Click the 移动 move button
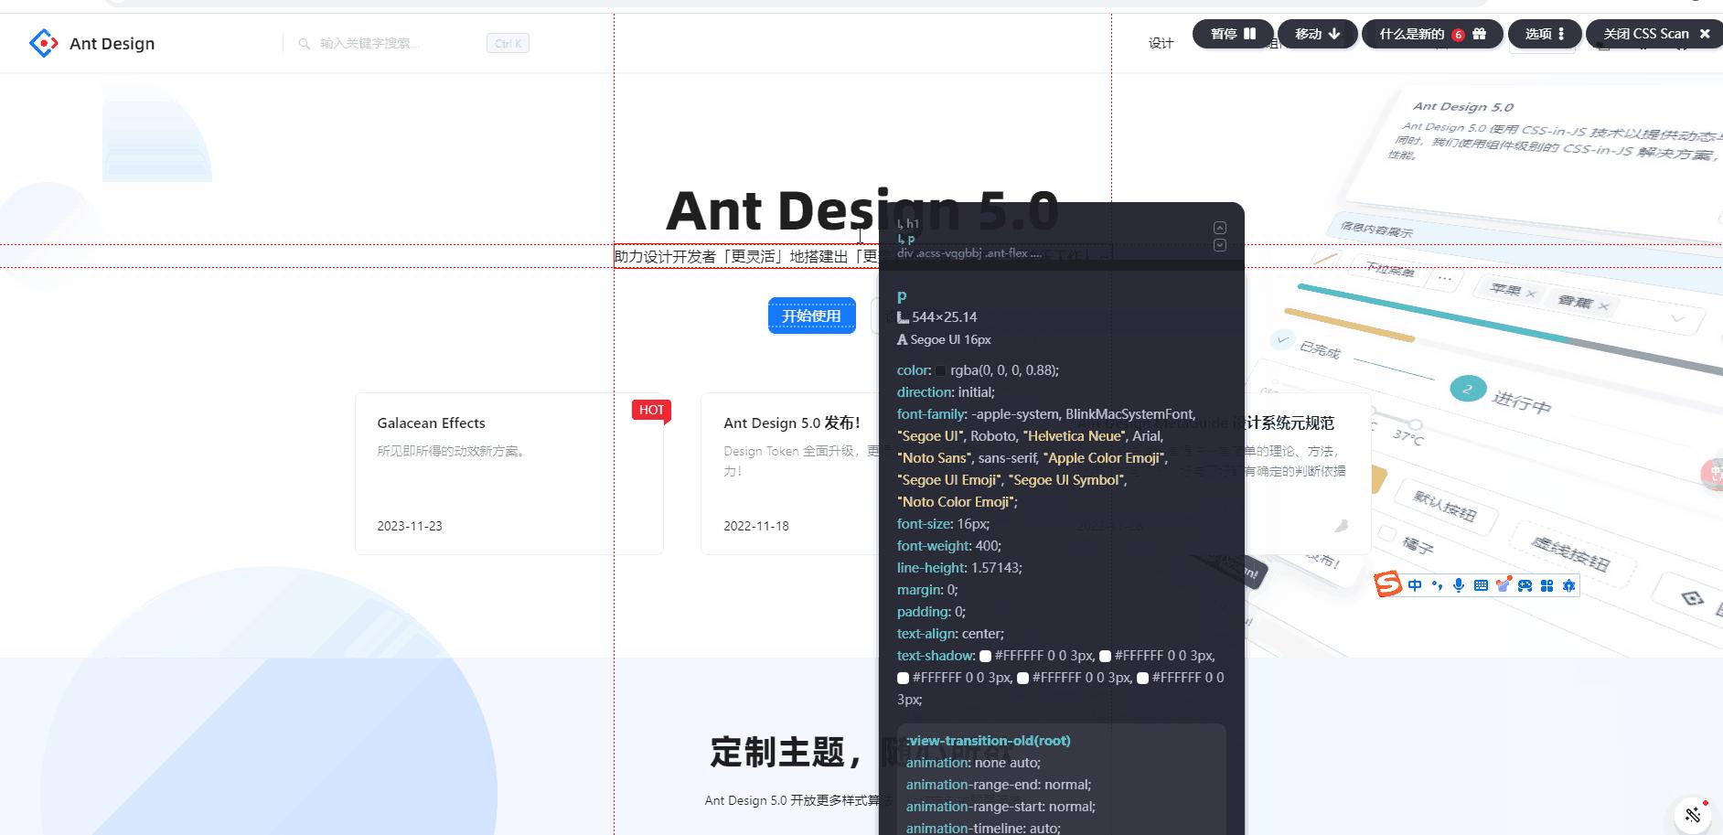The height and width of the screenshot is (835, 1723). click(1317, 34)
